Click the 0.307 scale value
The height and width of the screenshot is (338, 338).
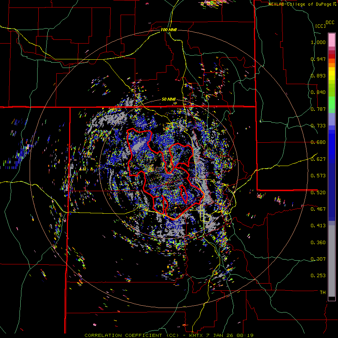coord(318,259)
